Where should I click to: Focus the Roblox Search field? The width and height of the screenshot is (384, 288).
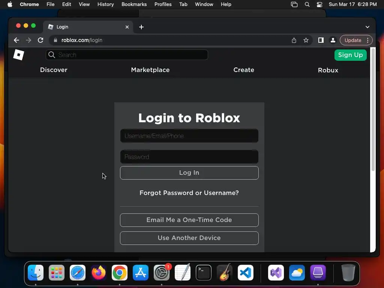127,55
